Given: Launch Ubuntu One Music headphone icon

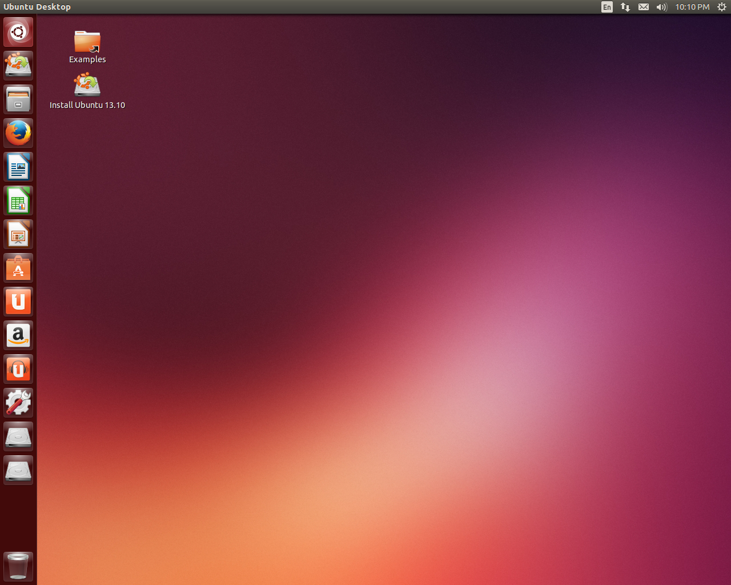Looking at the screenshot, I should pyautogui.click(x=18, y=369).
